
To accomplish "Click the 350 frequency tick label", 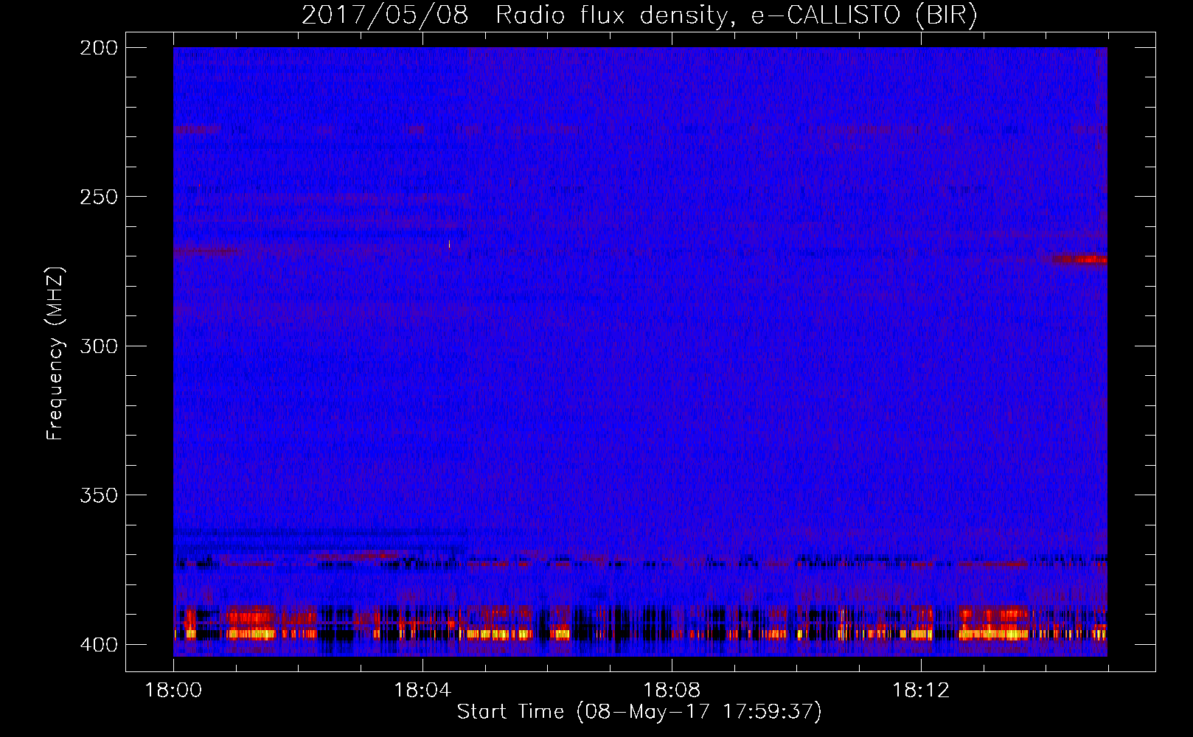I will click(x=99, y=495).
